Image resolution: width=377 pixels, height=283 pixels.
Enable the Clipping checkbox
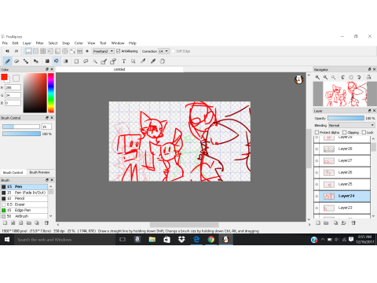coord(345,132)
